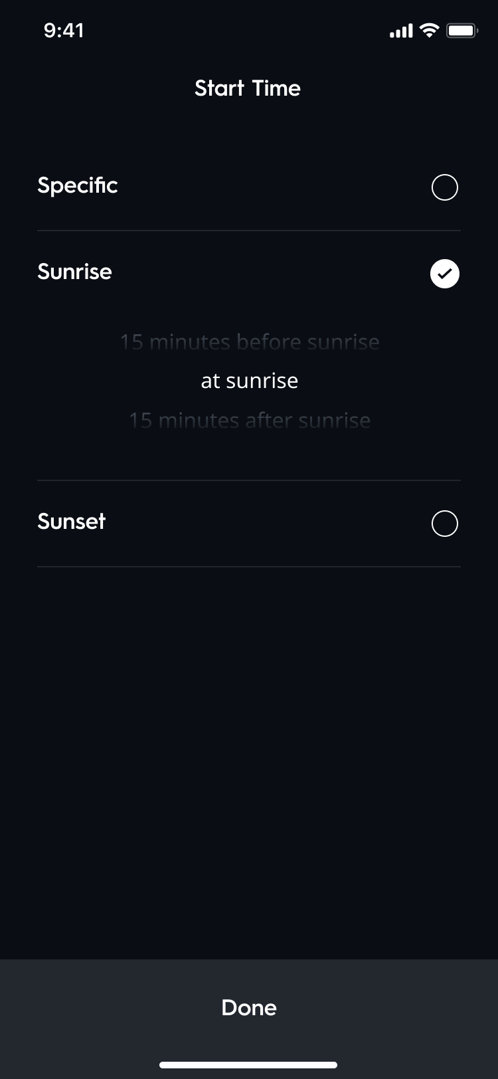Tap the home indicator bar

tap(248, 1065)
